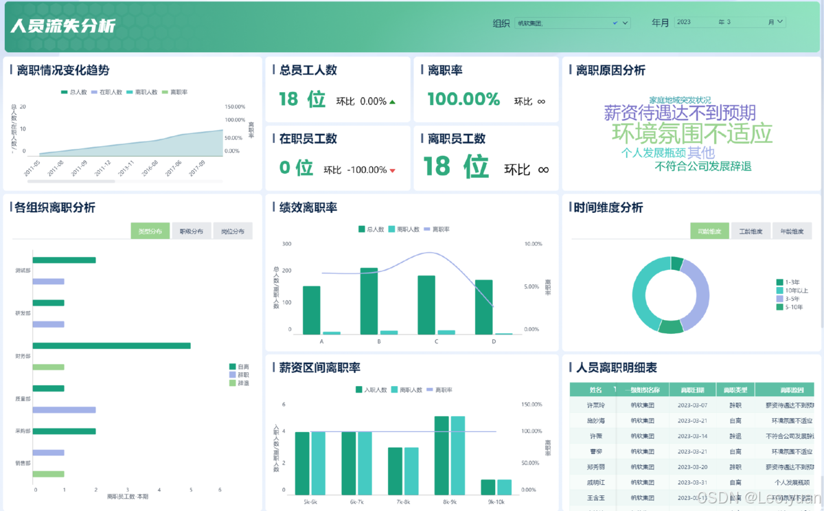
Task: Click the 自离 legend color swatch
Action: tap(233, 367)
